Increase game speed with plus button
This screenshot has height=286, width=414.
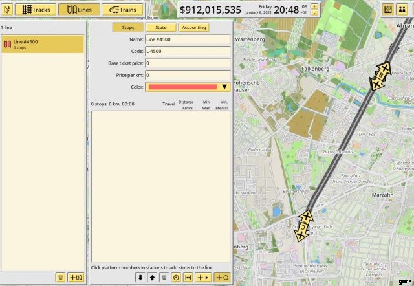click(314, 6)
